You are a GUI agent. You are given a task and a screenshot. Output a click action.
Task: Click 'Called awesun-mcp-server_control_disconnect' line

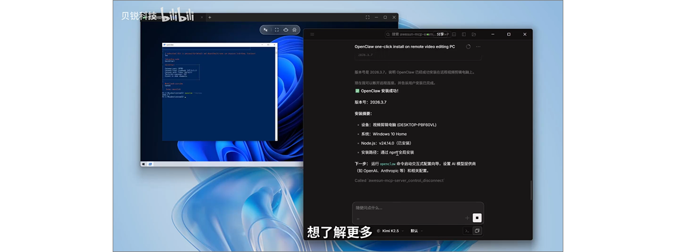pyautogui.click(x=399, y=181)
